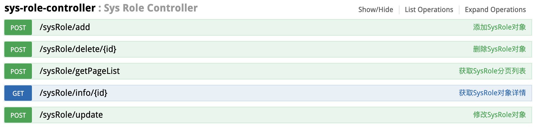Click the GET badge for /sysRole/info/{id}
537x127 pixels.
point(18,93)
